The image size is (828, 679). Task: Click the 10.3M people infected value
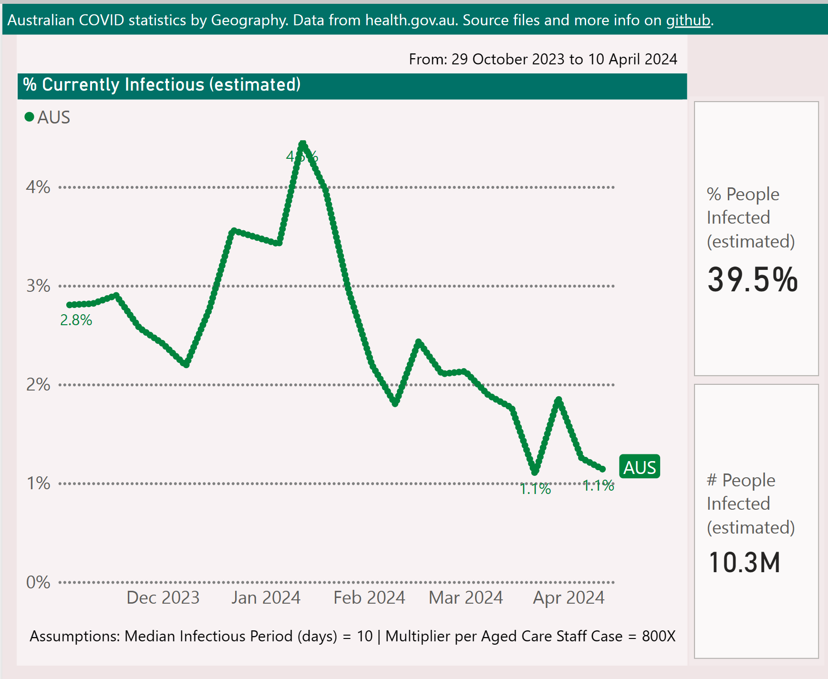pyautogui.click(x=744, y=562)
